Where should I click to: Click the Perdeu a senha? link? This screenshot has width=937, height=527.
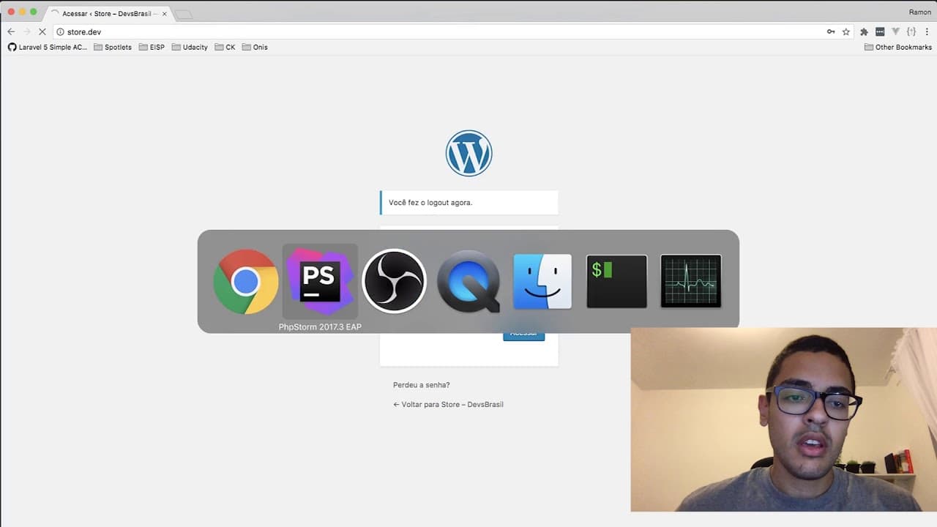(x=422, y=385)
